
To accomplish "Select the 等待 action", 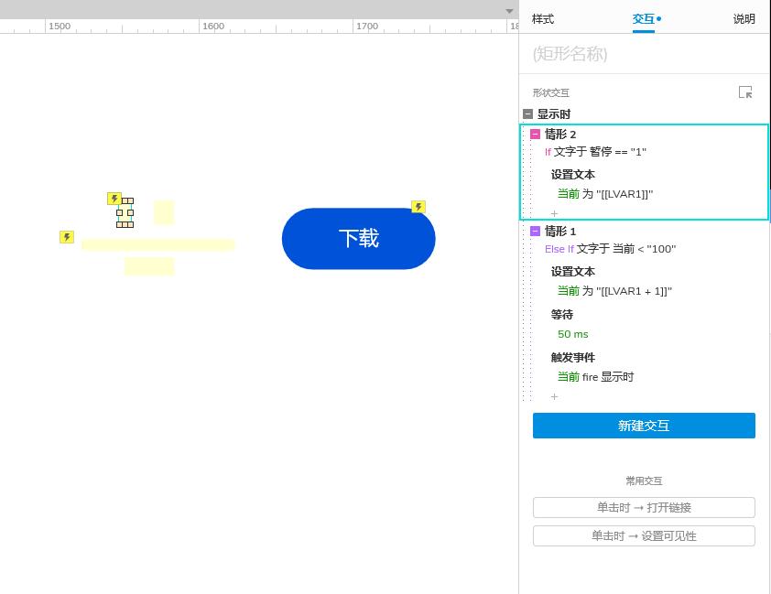I will 562,315.
